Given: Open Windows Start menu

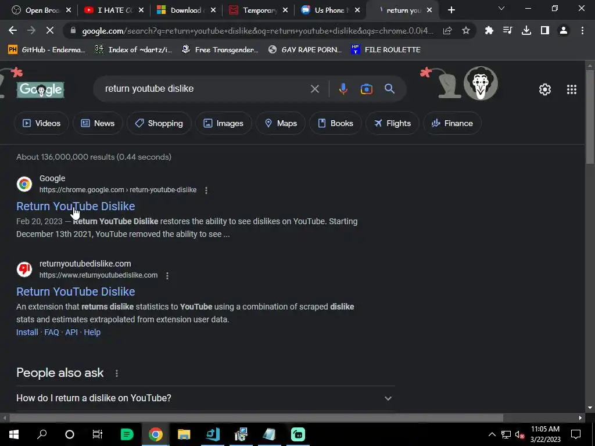Looking at the screenshot, I should click(14, 434).
